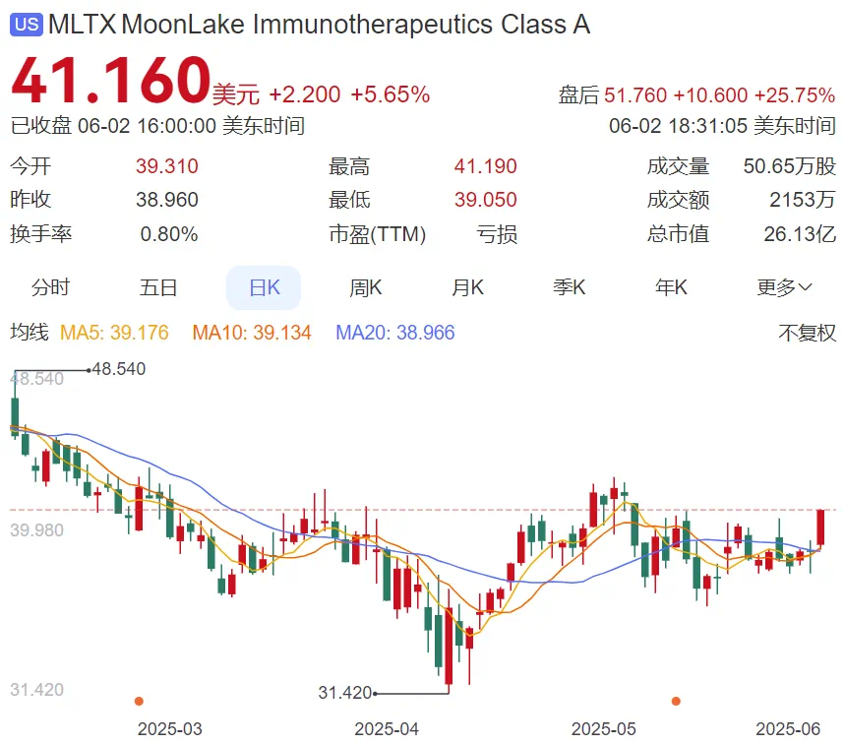
Task: Click the 2025-04 date axis label
Action: pyautogui.click(x=387, y=729)
